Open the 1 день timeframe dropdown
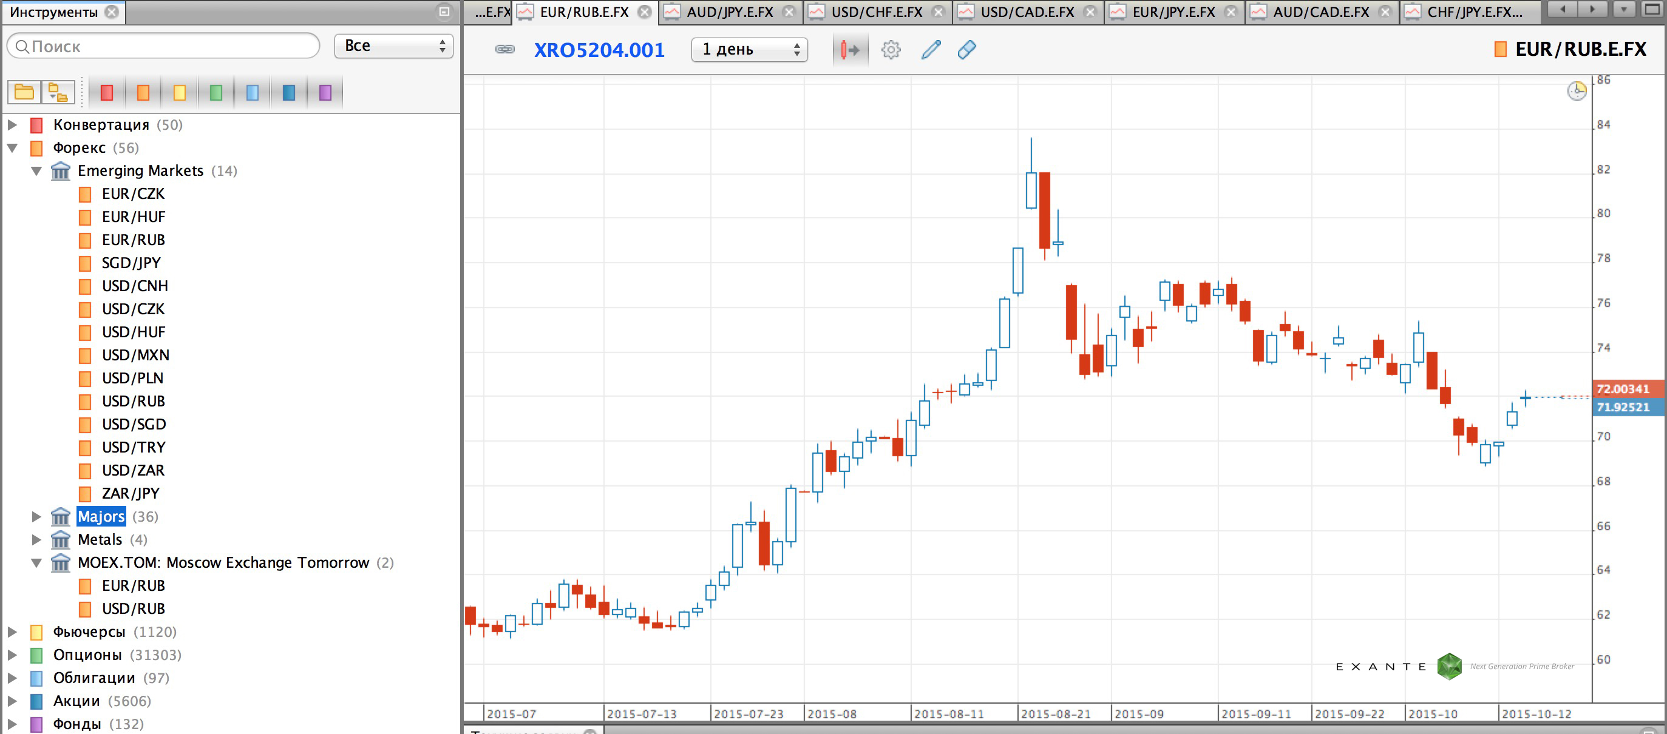 coord(749,50)
